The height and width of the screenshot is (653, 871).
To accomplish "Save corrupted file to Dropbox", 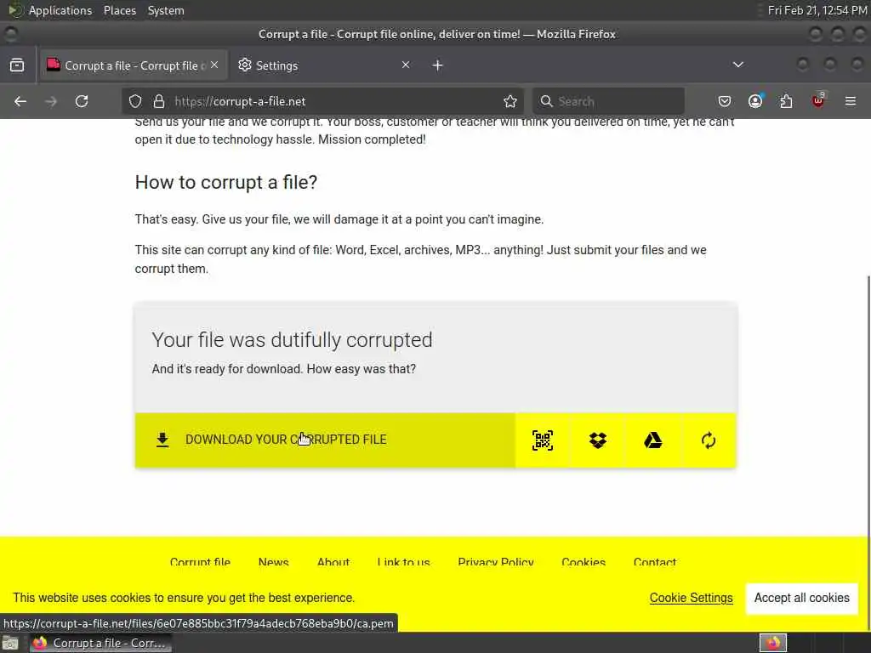I will (x=598, y=440).
